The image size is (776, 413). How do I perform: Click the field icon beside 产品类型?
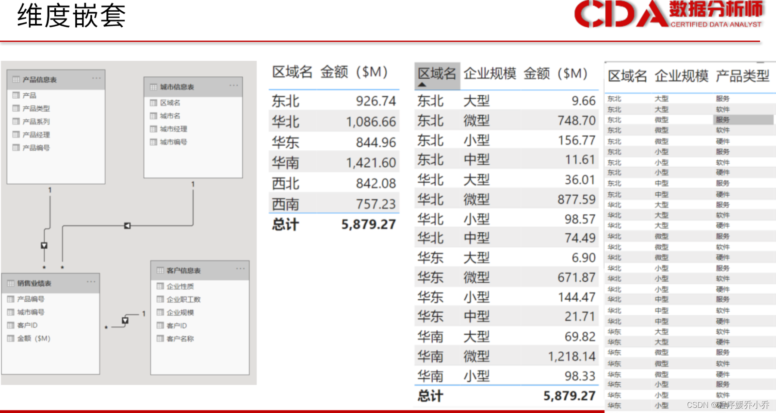(16, 108)
